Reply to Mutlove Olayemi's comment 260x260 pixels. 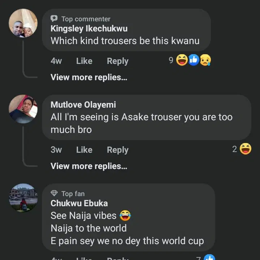click(x=117, y=149)
